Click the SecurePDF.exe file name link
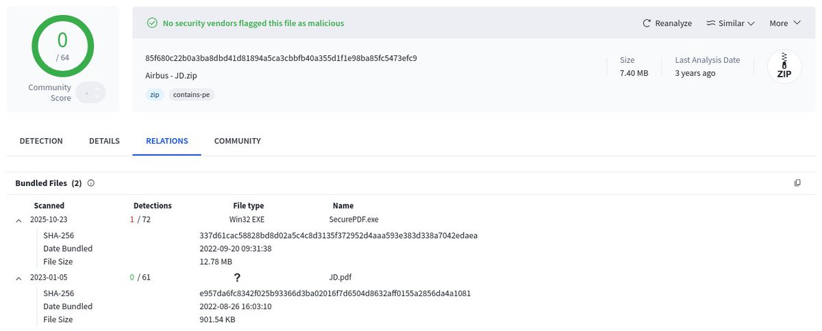Viewport: 822px width, 331px height. pos(353,220)
